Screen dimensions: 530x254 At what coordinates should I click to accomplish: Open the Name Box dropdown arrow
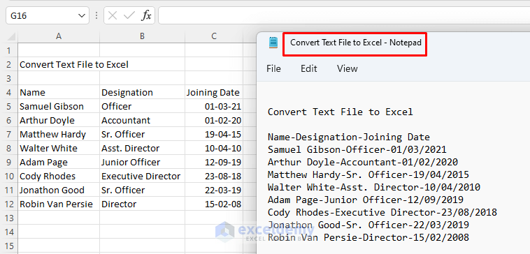pyautogui.click(x=82, y=15)
